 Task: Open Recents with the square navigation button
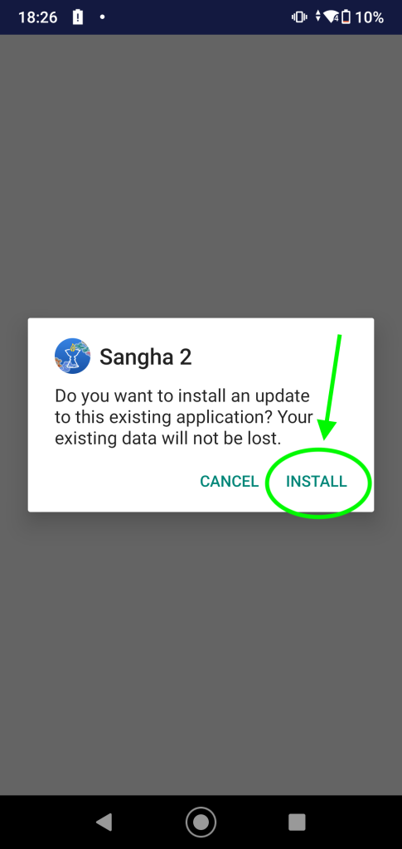pos(297,822)
